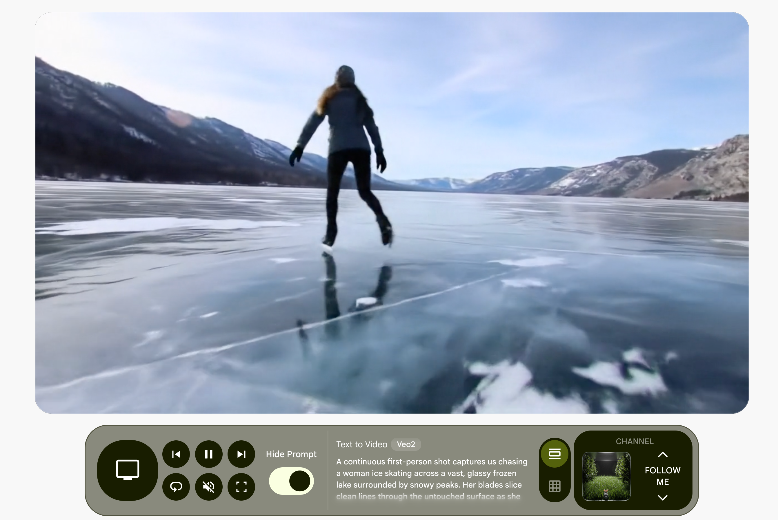Click the Text to Video label
Viewport: 778px width, 520px height.
click(x=361, y=444)
